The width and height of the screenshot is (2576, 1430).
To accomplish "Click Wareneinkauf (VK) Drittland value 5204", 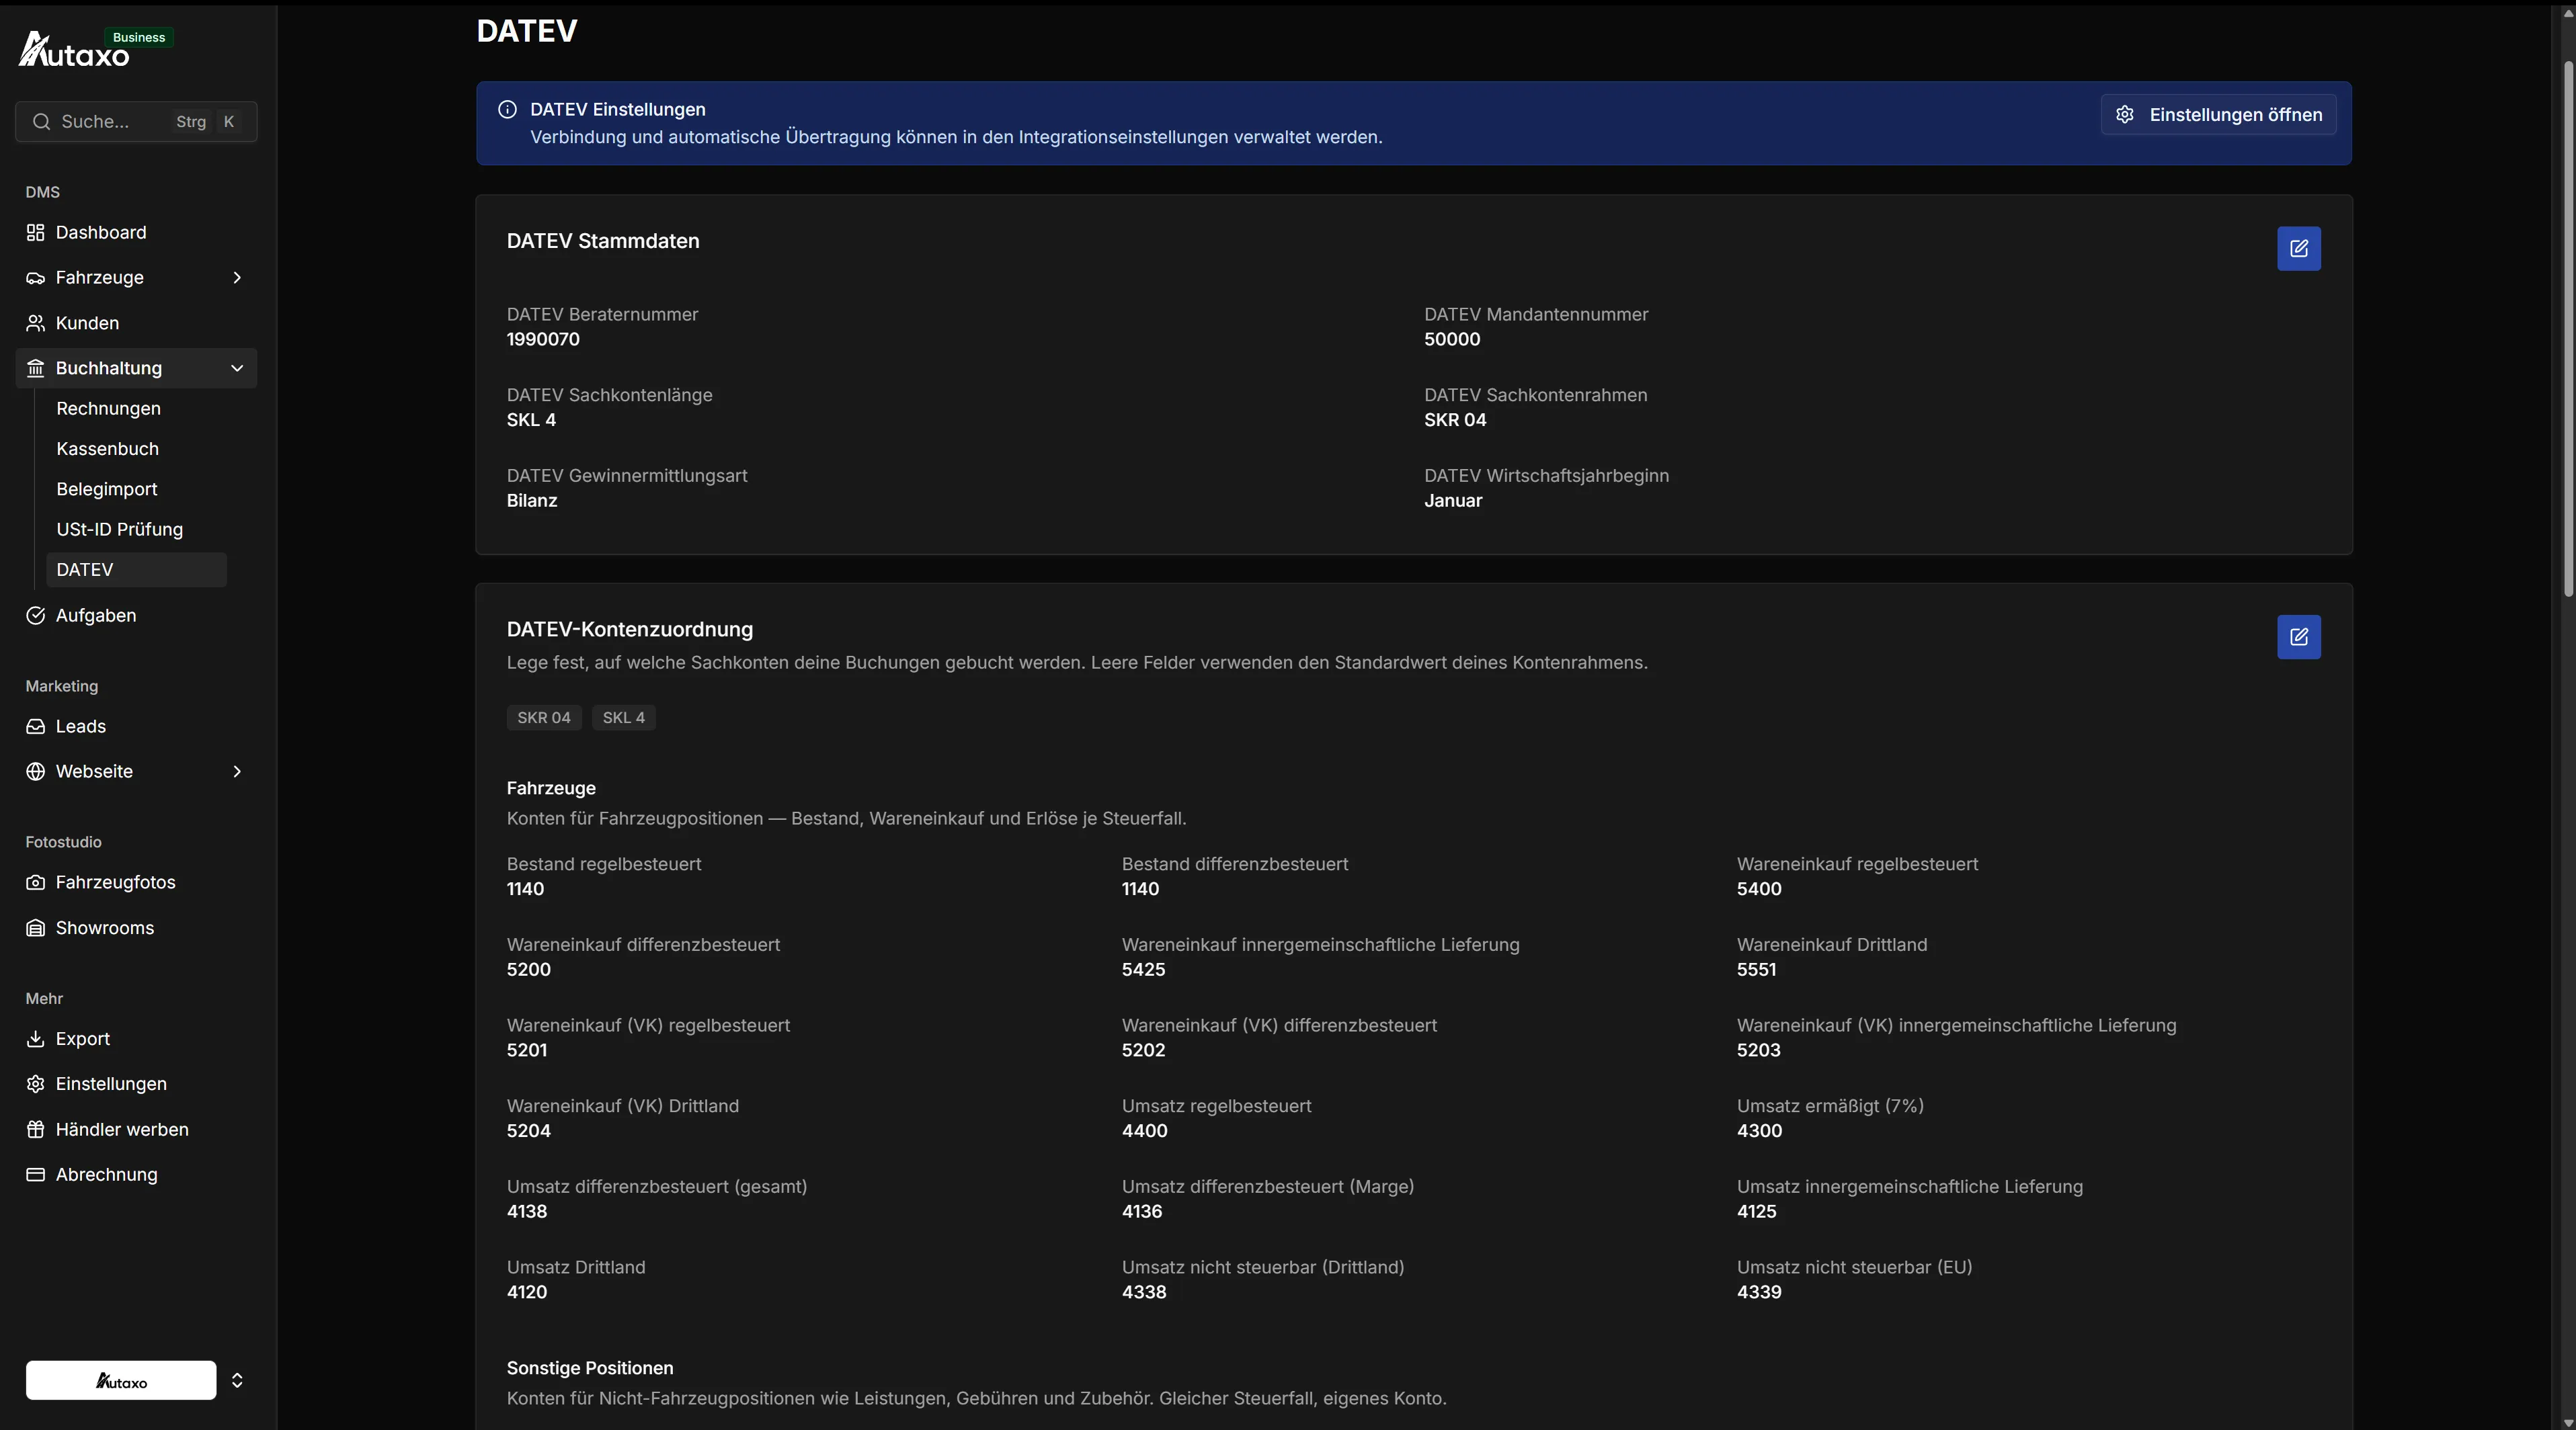I will (529, 1131).
